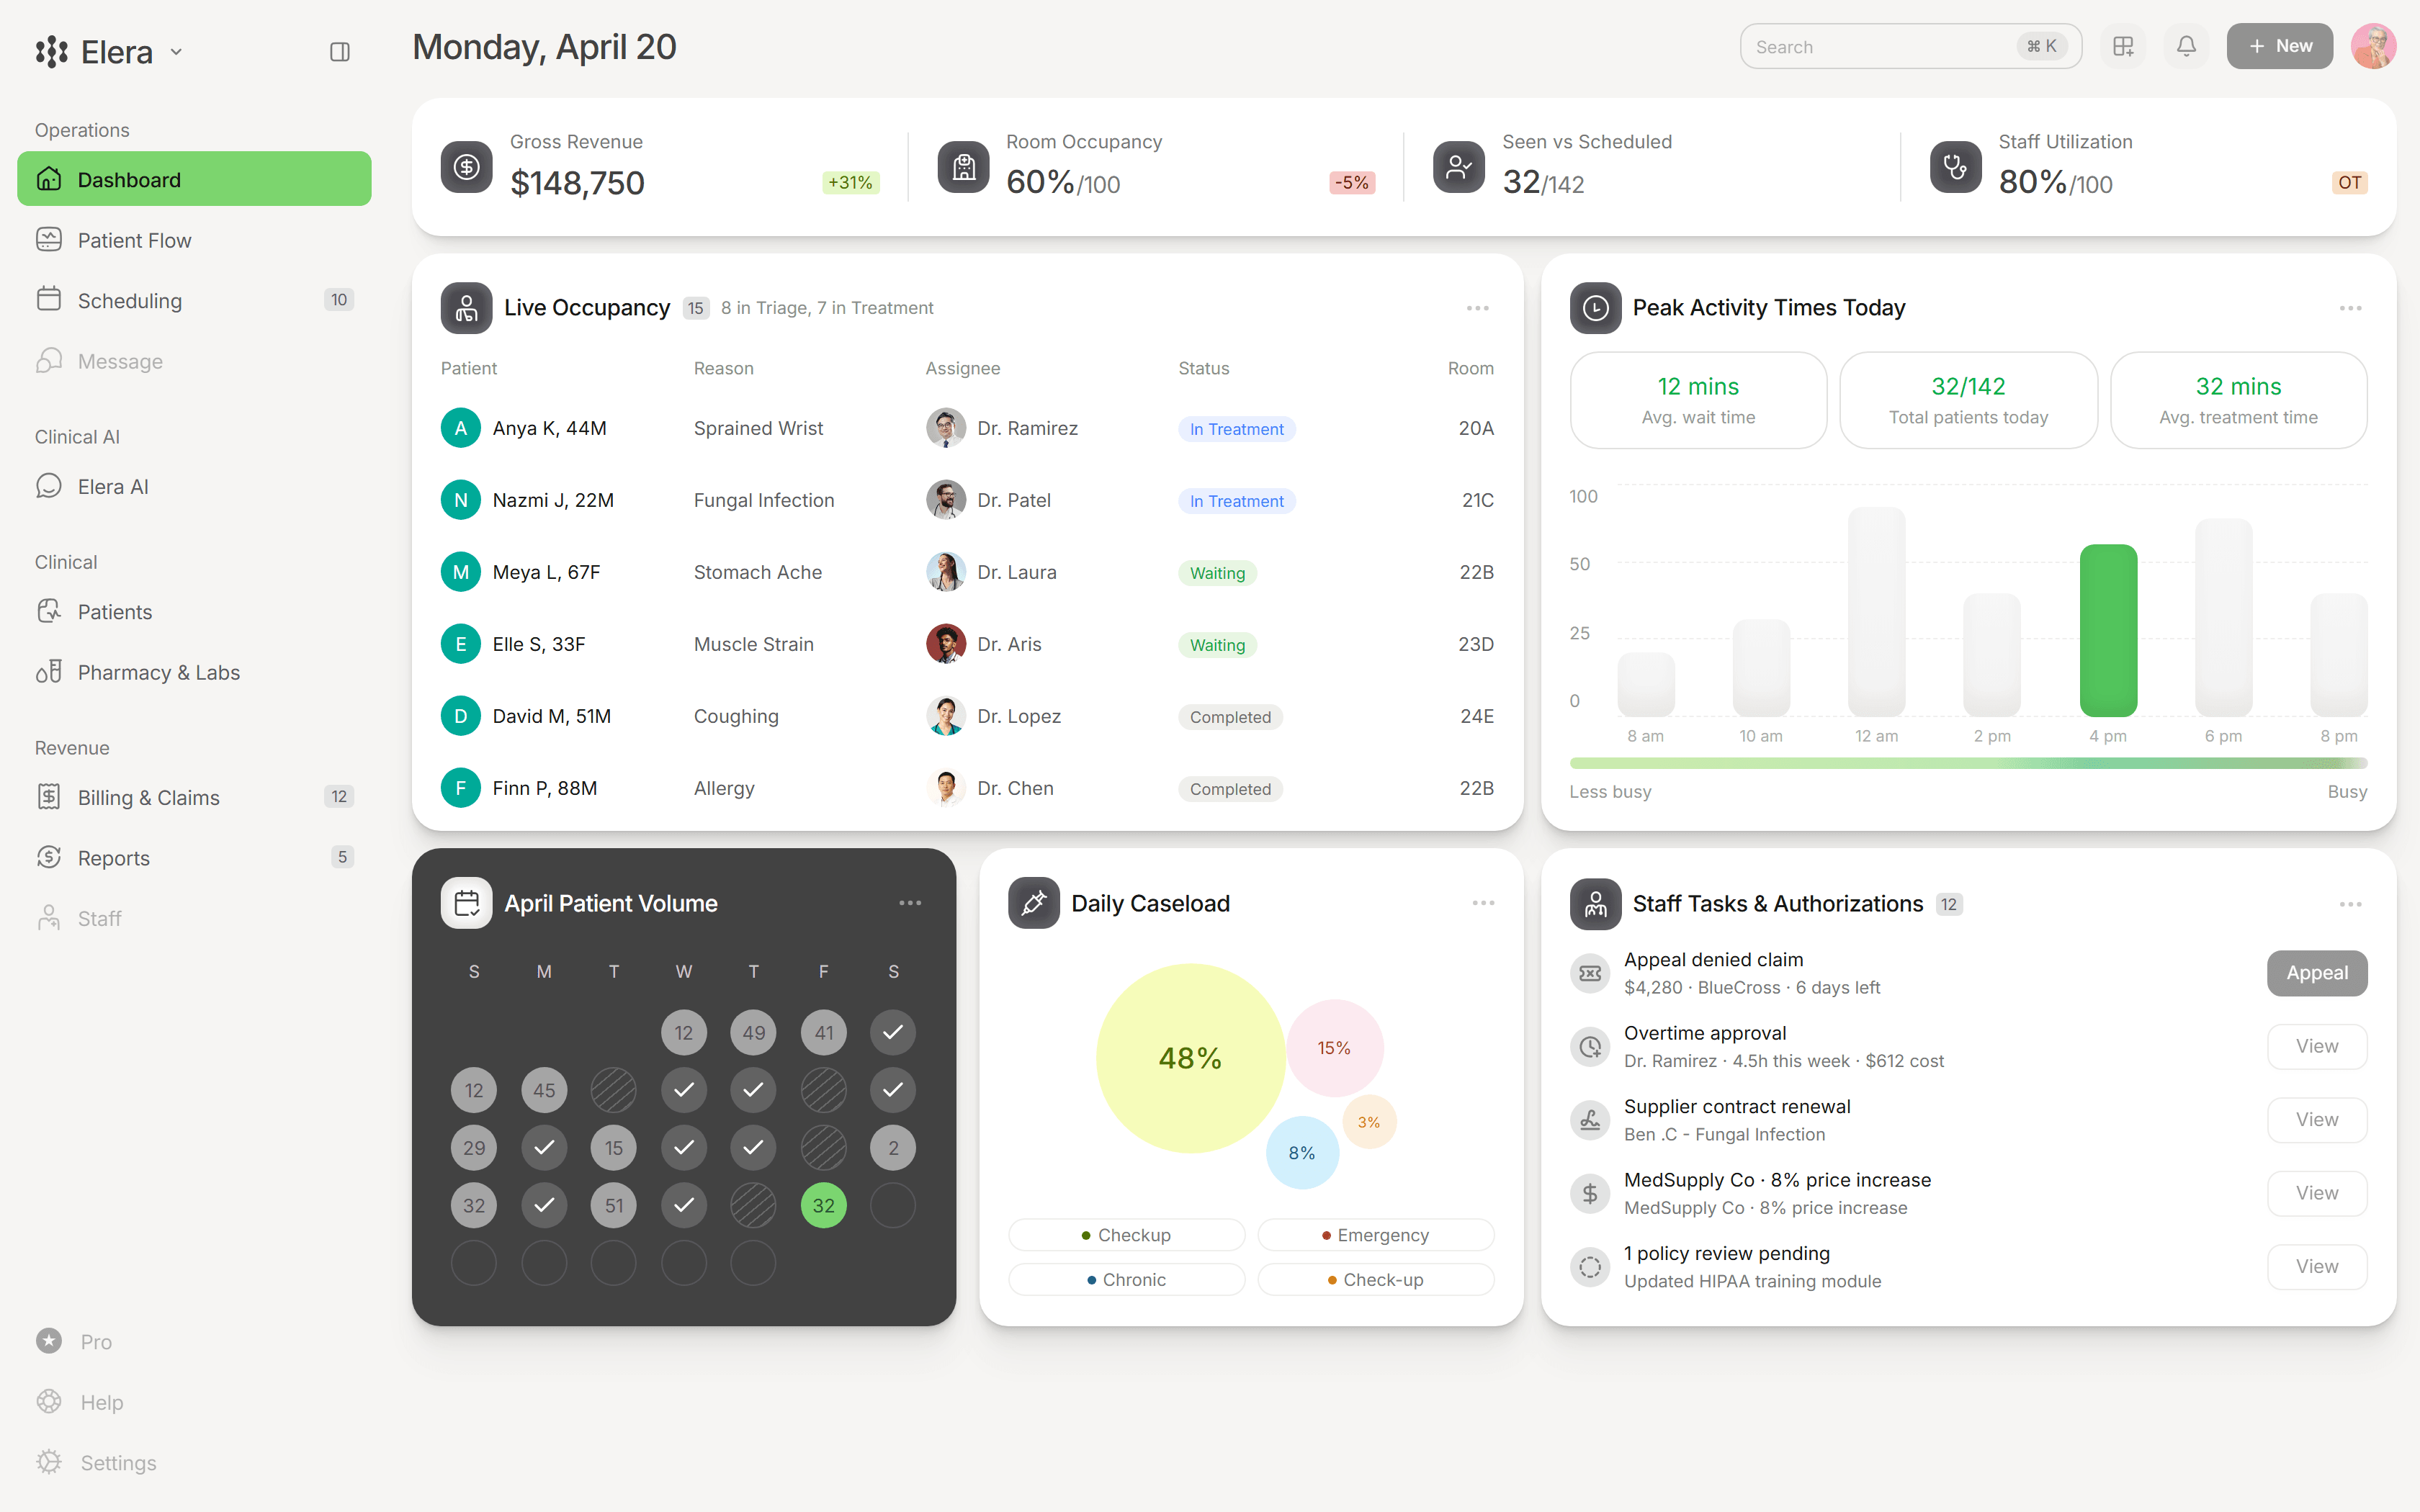The image size is (2420, 1512).
Task: Click the 48% Checkup bubble
Action: tap(1190, 1058)
